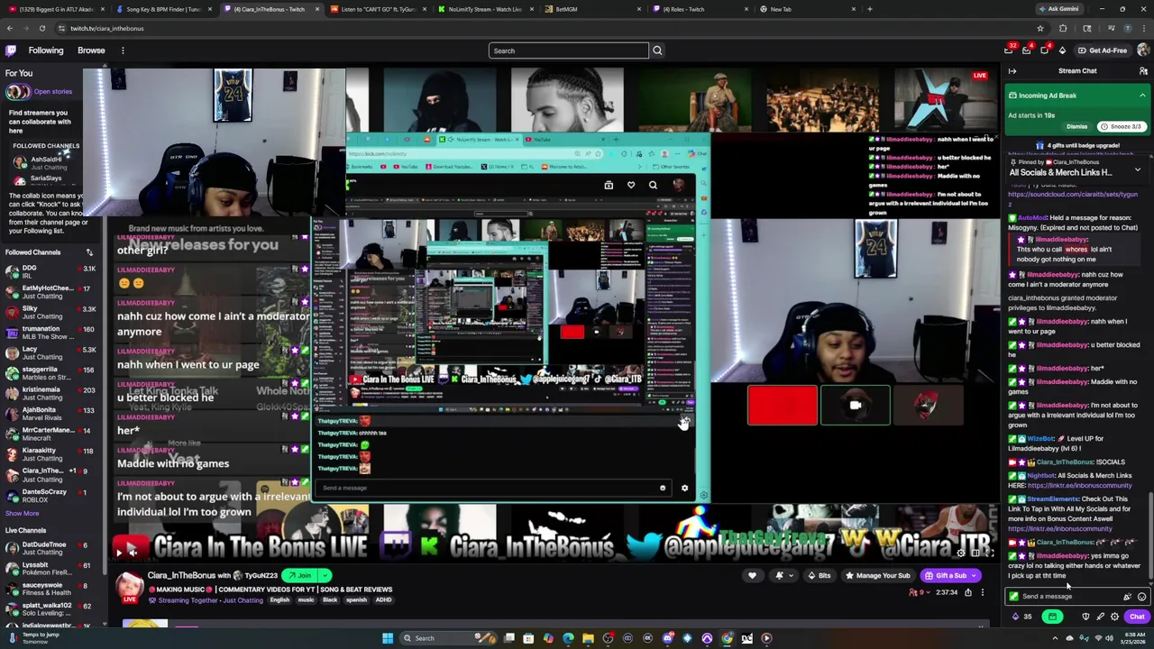Image resolution: width=1154 pixels, height=649 pixels.
Task: Open the Following page
Action: pos(45,50)
